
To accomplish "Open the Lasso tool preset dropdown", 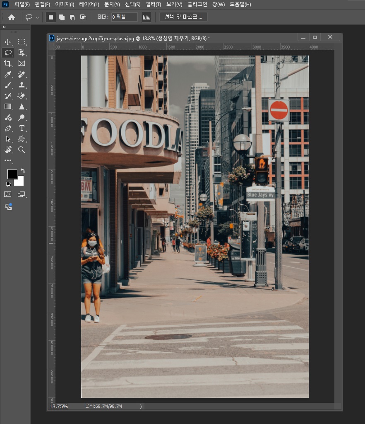I will [x=38, y=17].
